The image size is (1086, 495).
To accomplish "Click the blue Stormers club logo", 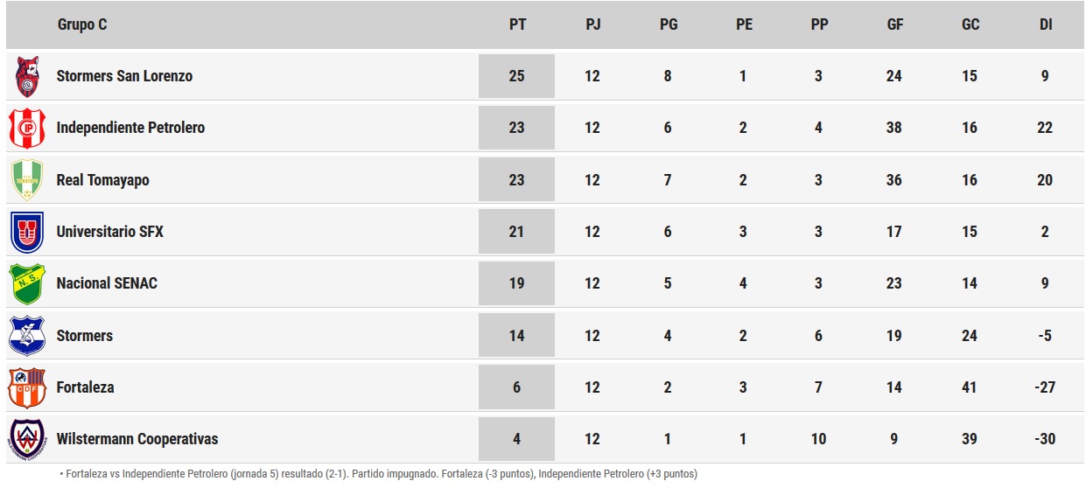I will click(x=27, y=336).
